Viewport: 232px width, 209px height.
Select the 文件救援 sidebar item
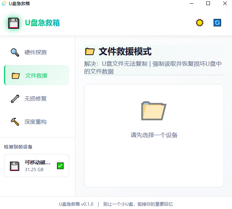coord(36,76)
